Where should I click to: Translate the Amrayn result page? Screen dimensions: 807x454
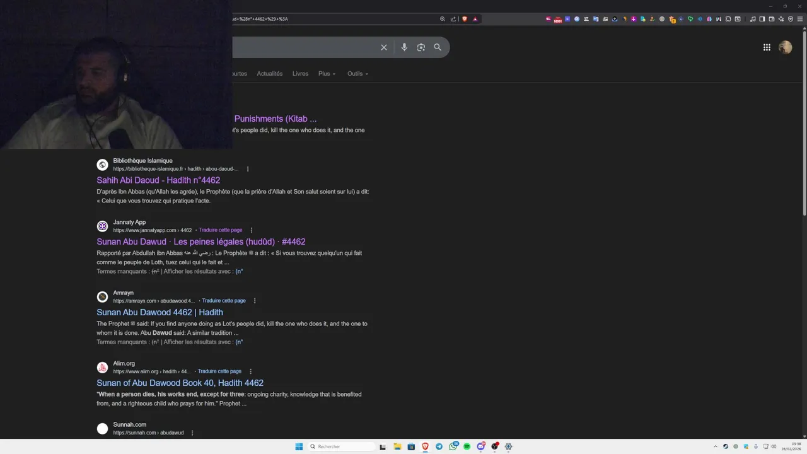pos(224,301)
